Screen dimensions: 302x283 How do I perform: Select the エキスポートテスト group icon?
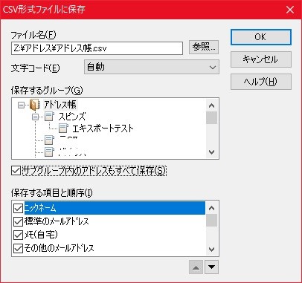(63, 129)
